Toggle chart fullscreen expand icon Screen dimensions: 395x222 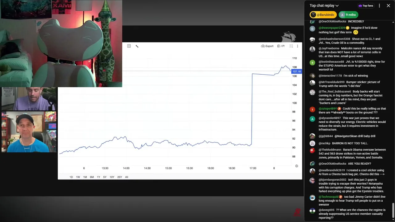291,46
